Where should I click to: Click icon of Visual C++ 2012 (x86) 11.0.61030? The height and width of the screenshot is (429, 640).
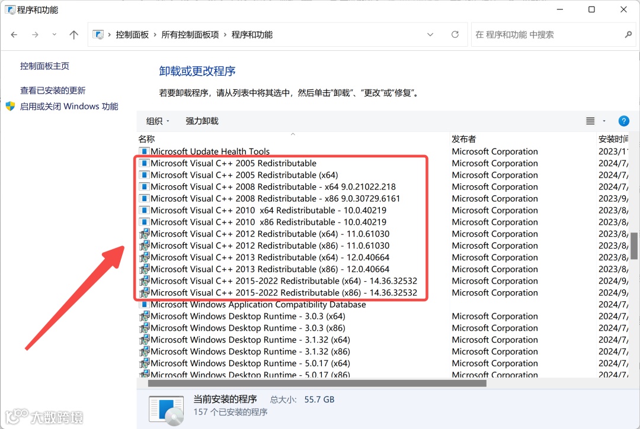click(x=144, y=246)
